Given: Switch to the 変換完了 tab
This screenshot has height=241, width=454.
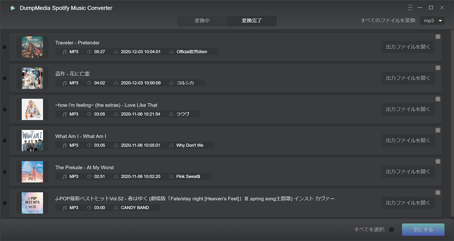Looking at the screenshot, I should [x=251, y=21].
